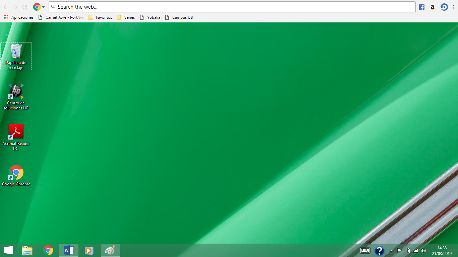Screen dimensions: 458x257
Task: Open the Action Center flag icon
Action: [x=399, y=250]
